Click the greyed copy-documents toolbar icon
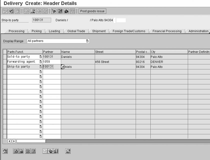210x160 pixels. pos(26,11)
